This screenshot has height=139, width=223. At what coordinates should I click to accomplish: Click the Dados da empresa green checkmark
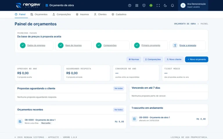(23, 45)
